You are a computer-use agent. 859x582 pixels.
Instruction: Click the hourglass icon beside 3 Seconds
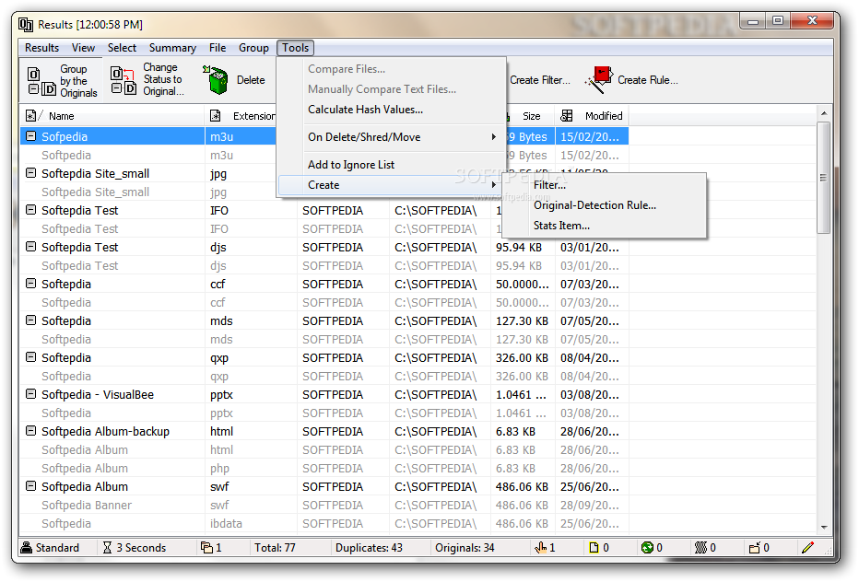[x=107, y=548]
